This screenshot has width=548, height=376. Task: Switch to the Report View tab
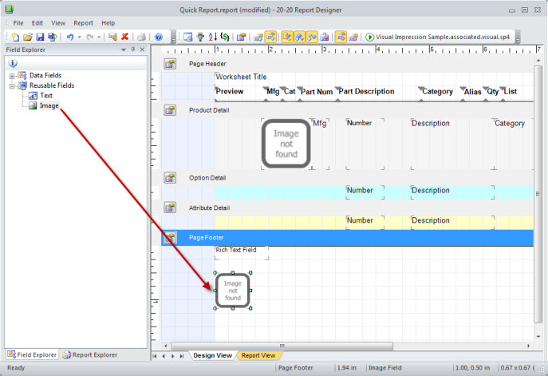coord(258,355)
